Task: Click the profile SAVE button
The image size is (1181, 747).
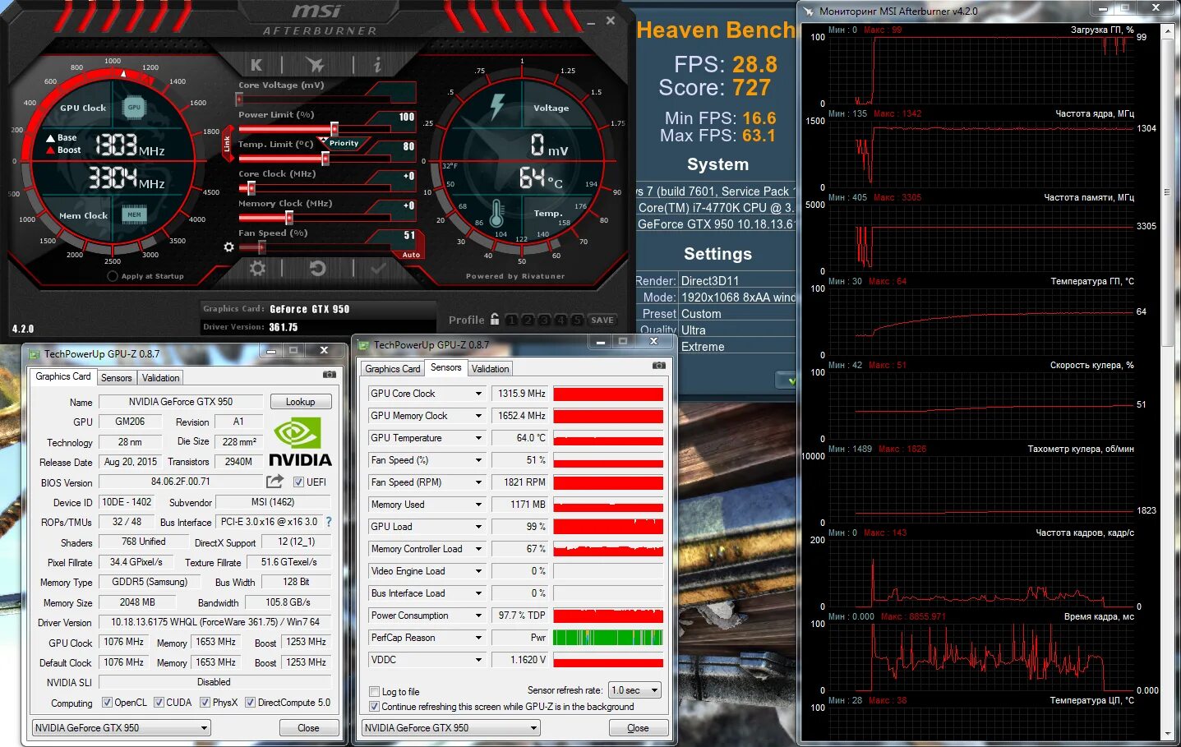Action: pyautogui.click(x=602, y=320)
